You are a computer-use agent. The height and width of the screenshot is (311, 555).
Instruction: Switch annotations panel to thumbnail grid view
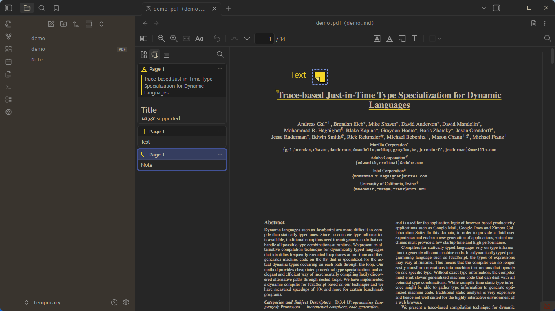[144, 55]
